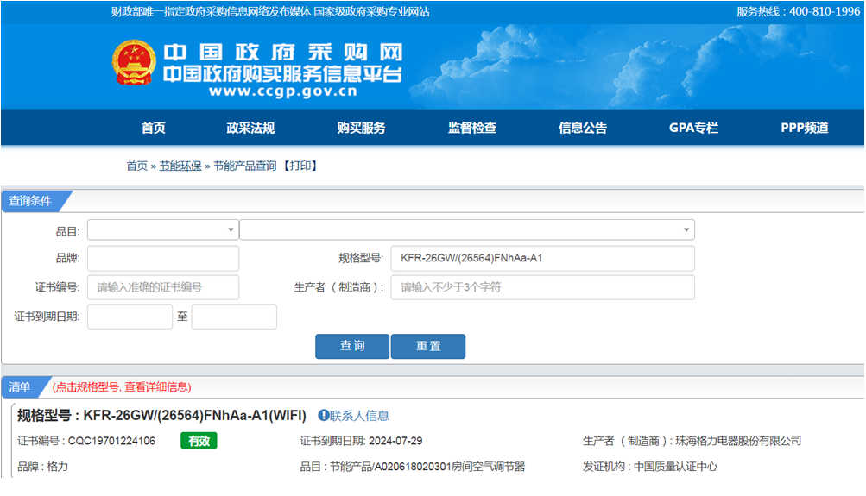Click the 品牌：格力 result text
The height and width of the screenshot is (496, 866).
coord(42,467)
